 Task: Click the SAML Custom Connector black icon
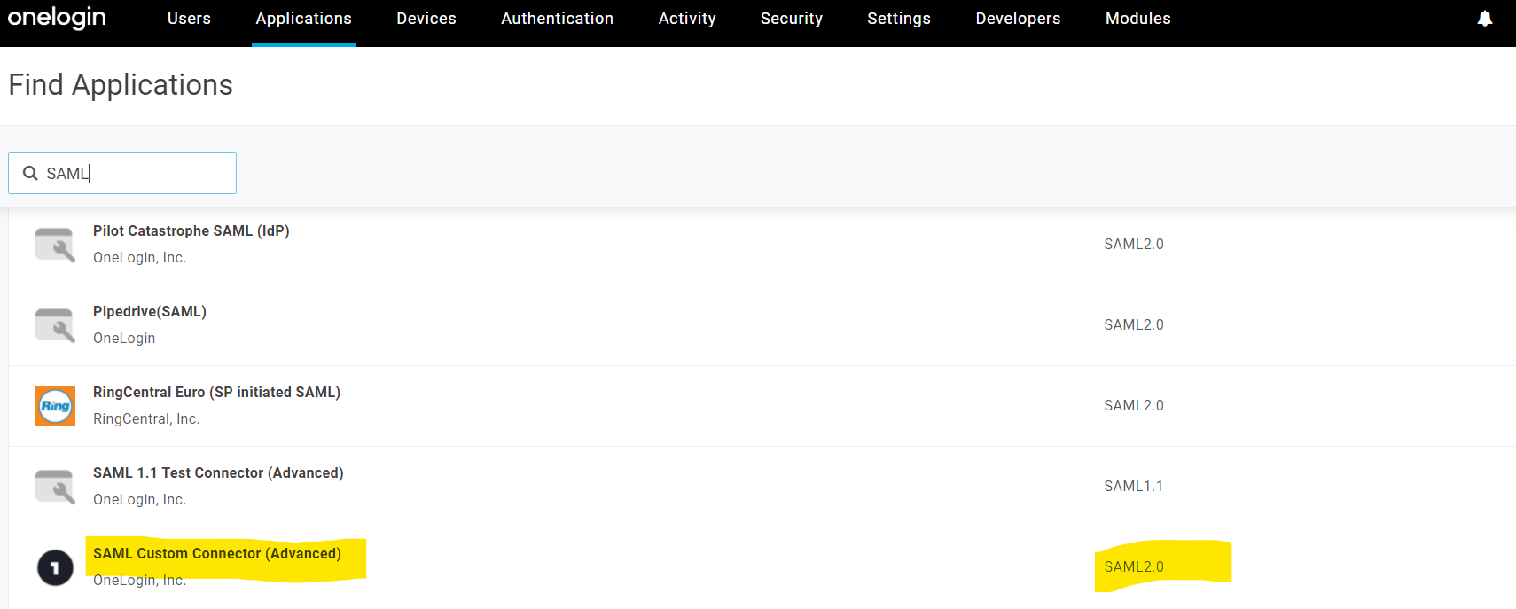tap(55, 567)
